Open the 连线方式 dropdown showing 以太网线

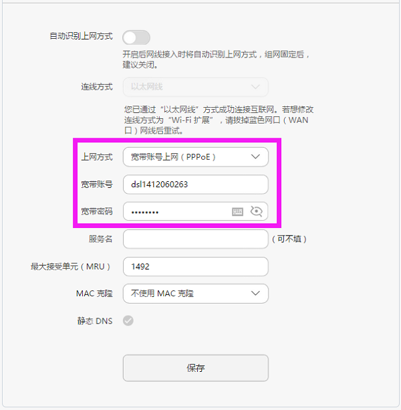coord(195,87)
